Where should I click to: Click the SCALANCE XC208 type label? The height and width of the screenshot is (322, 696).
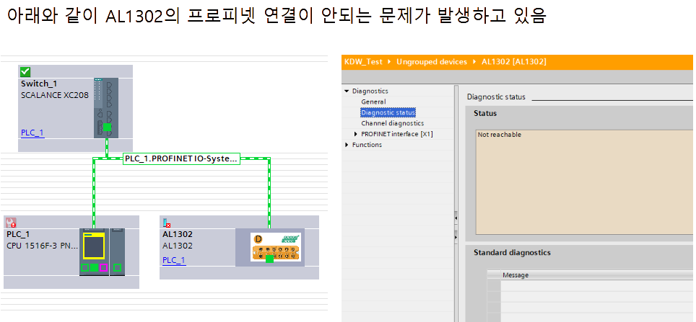click(x=55, y=95)
